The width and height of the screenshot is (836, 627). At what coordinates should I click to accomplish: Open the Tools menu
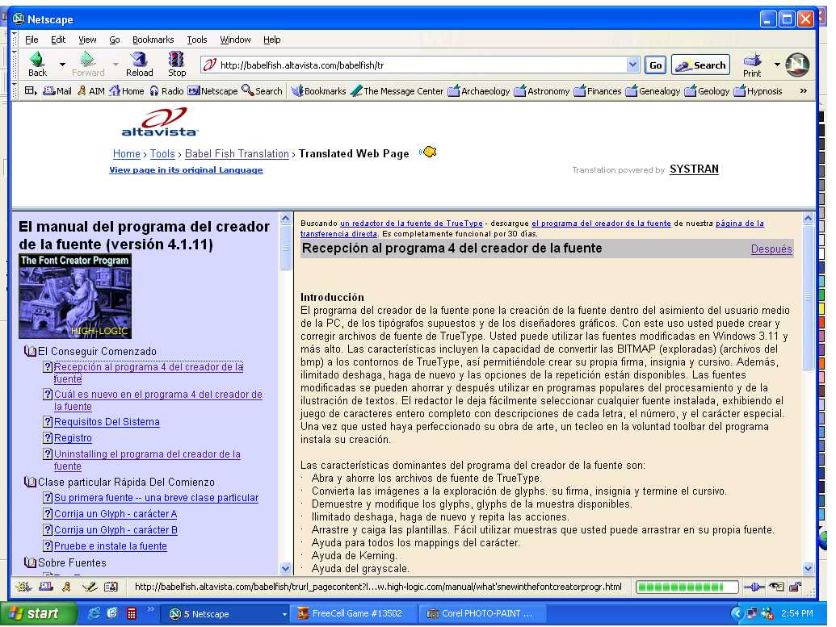[x=197, y=40]
